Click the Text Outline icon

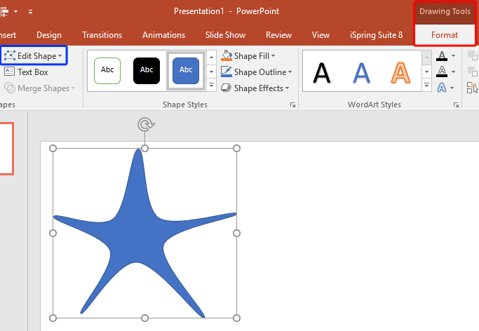(x=442, y=72)
